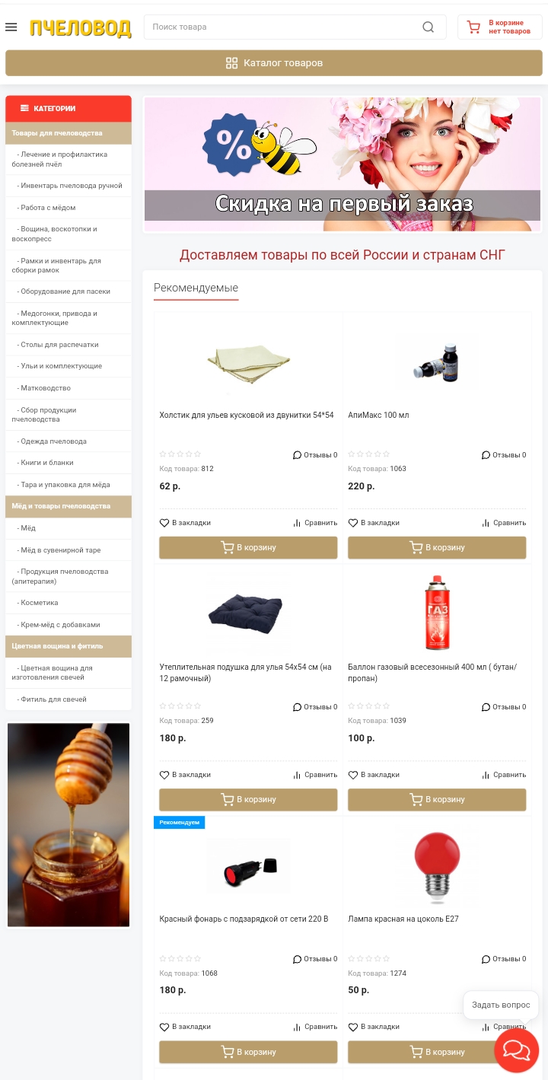Open the Лампа красная на цоколь E27 link
Image resolution: width=548 pixels, height=1080 pixels.
[403, 919]
